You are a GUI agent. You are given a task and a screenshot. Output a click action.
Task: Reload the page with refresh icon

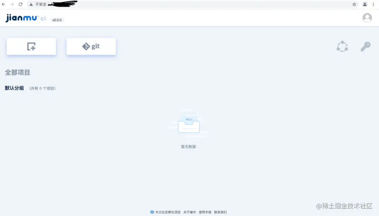(21, 4)
